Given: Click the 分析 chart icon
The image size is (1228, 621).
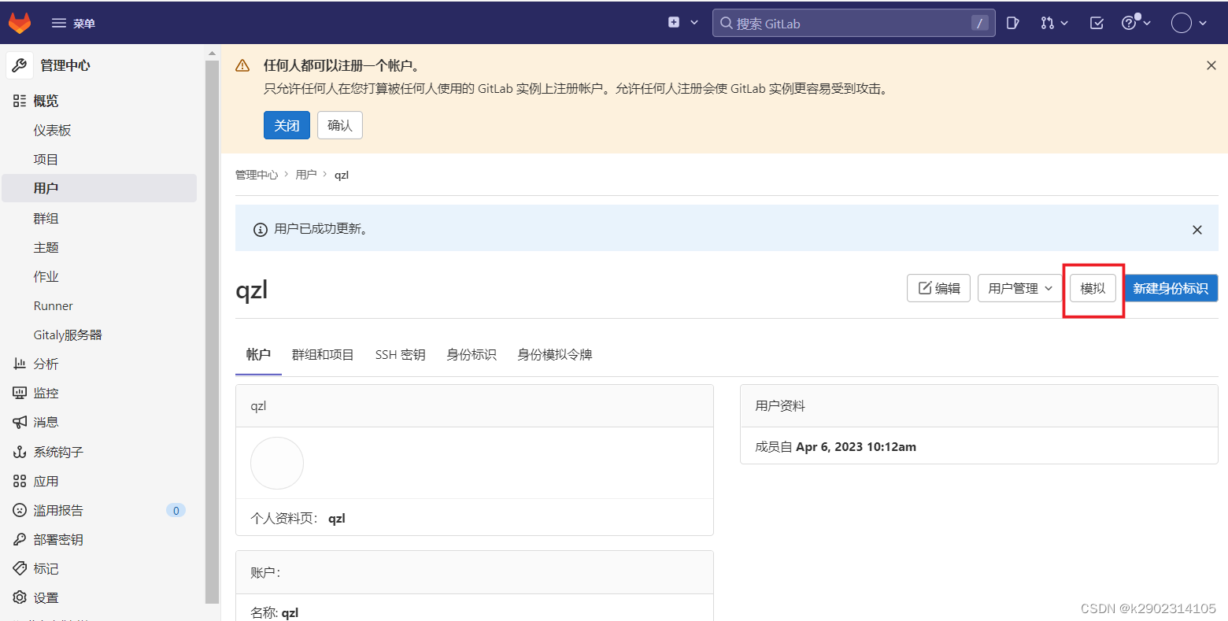Looking at the screenshot, I should point(20,364).
